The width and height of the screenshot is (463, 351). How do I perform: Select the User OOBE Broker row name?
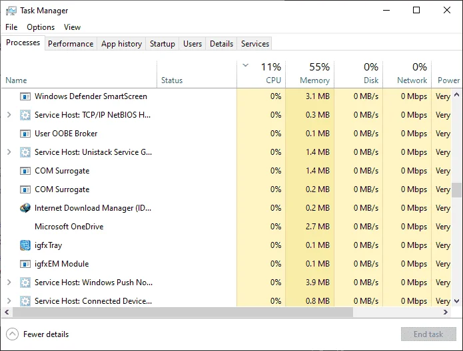coord(66,134)
